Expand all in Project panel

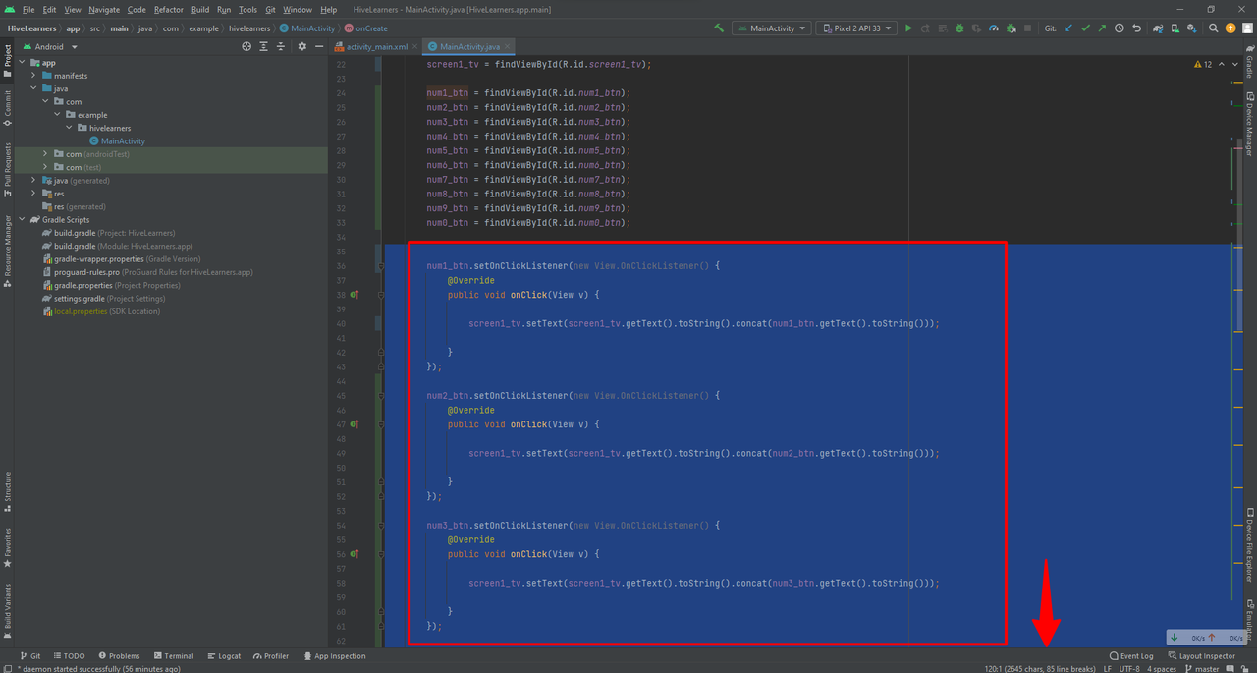pos(264,46)
